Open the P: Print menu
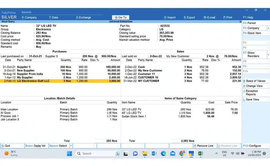 click(x=228, y=17)
